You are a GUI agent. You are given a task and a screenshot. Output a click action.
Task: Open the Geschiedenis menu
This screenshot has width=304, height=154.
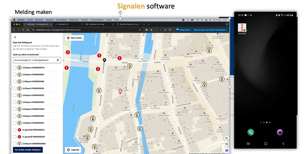point(61,20)
